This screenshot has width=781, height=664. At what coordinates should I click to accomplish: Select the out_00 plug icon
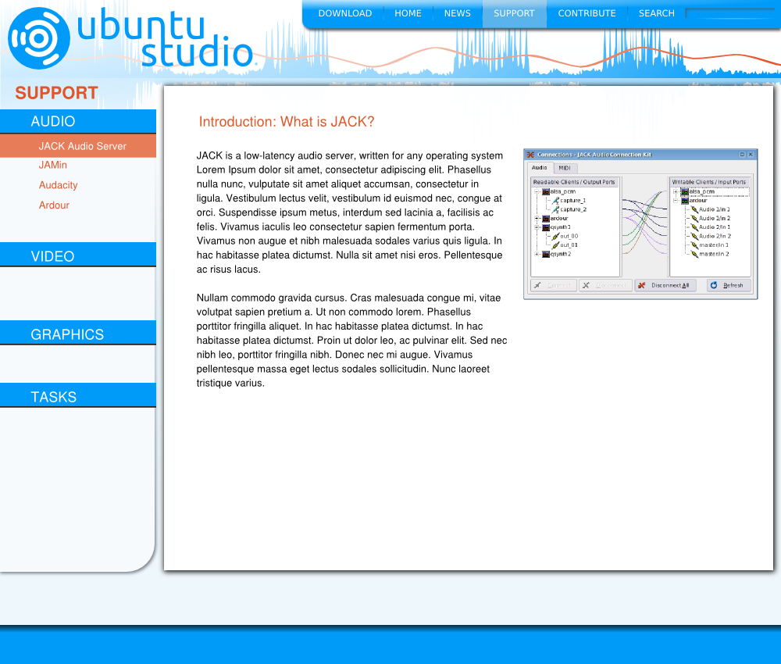pos(555,237)
